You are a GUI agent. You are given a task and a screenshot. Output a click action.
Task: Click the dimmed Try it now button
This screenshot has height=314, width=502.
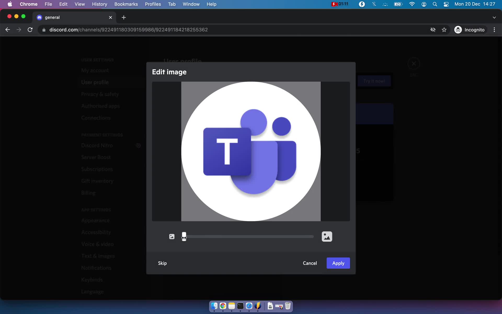pos(374,81)
